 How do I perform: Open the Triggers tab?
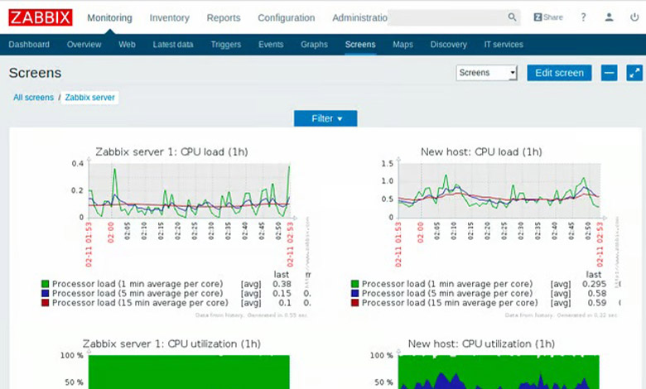(226, 45)
